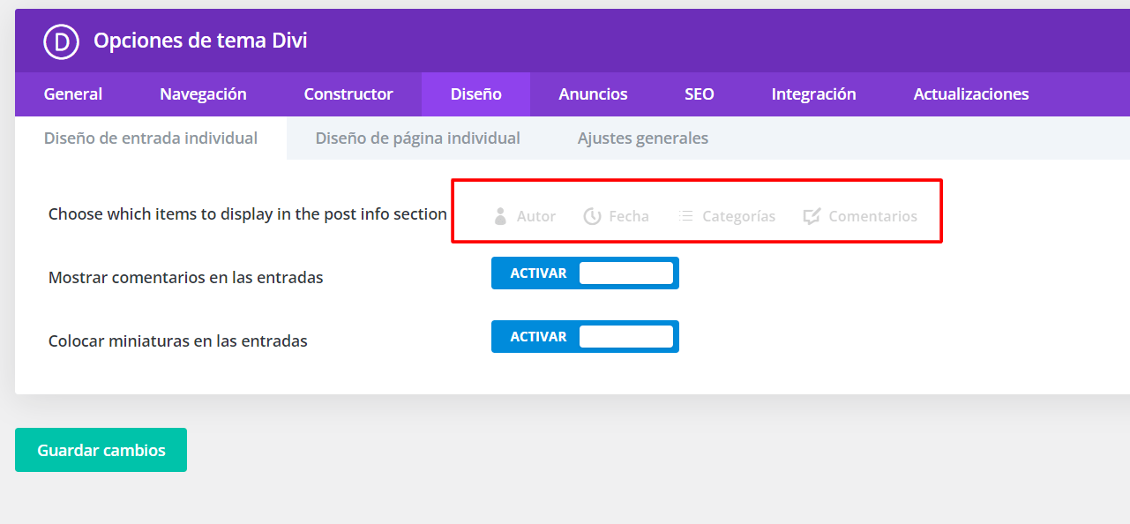Click the post info section label text

248,214
